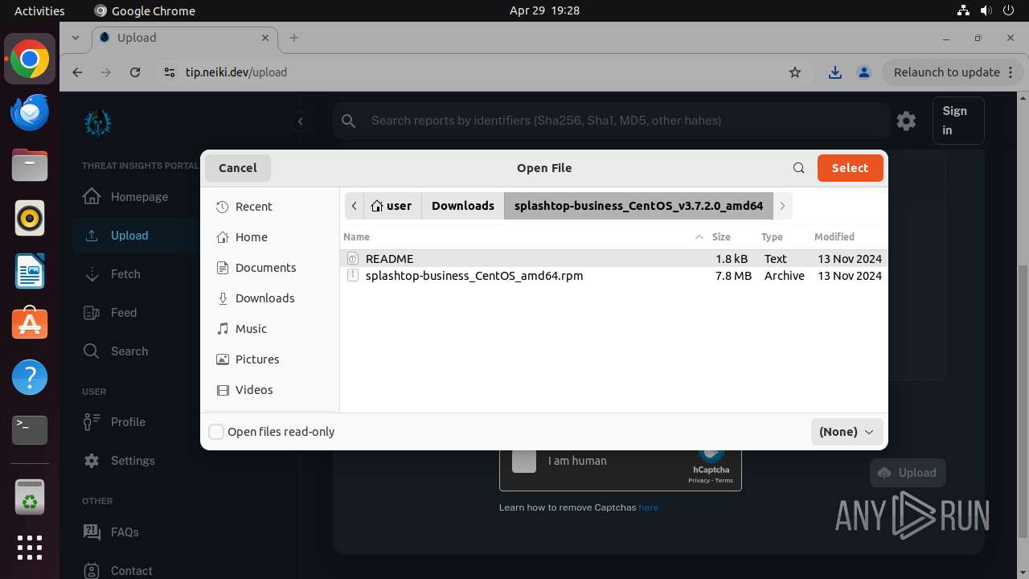Open a new browser tab with plus
The width and height of the screenshot is (1029, 579).
(294, 38)
